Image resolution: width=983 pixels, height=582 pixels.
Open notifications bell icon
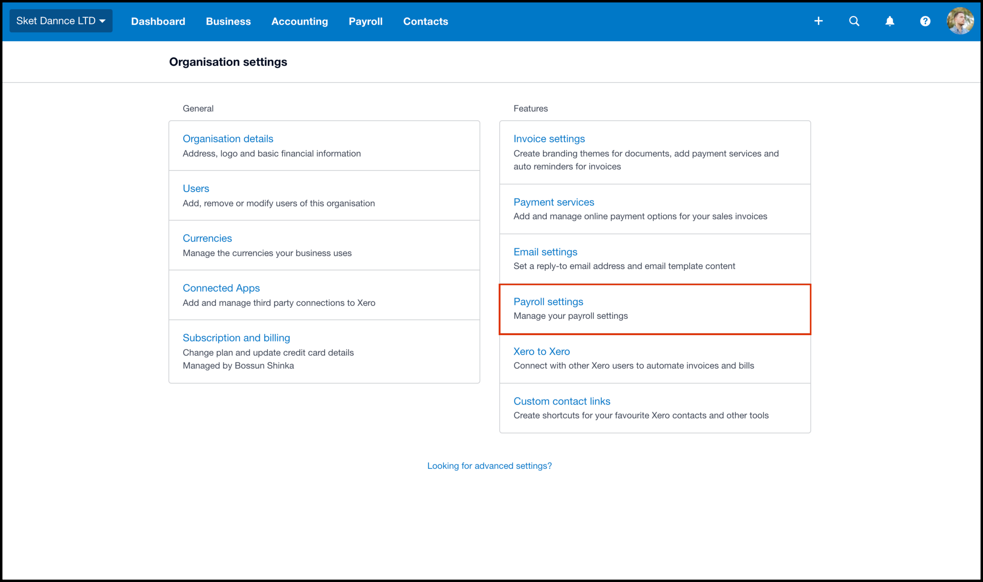click(x=890, y=21)
